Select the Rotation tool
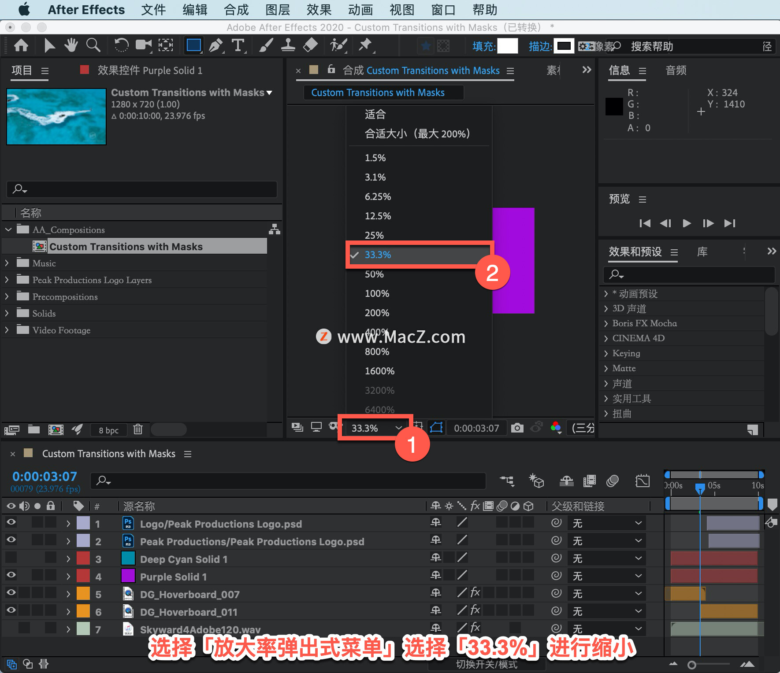Screen dimensions: 780x673 [x=121, y=45]
